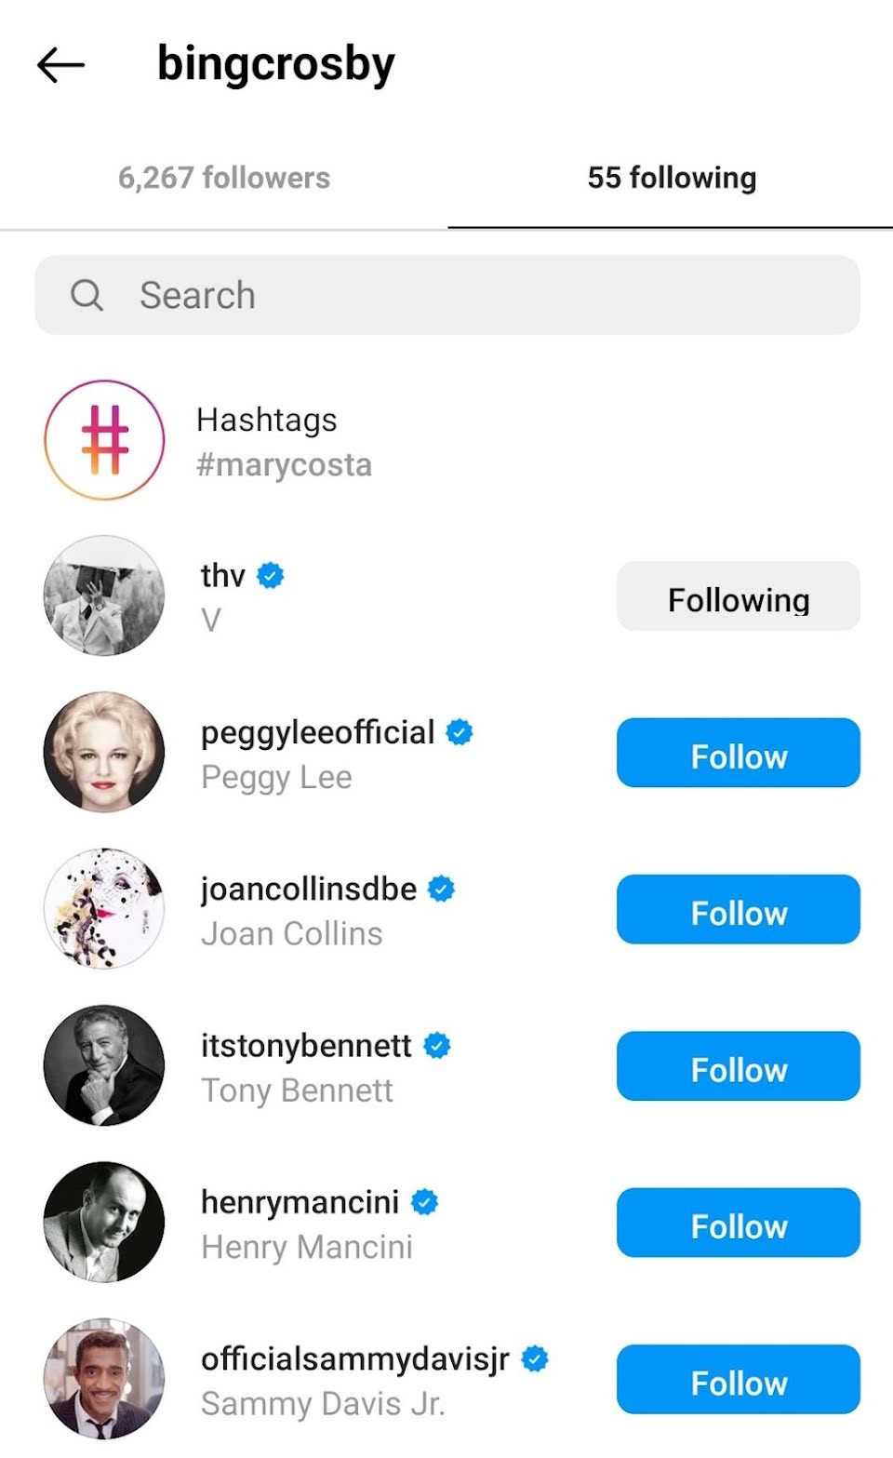Screen dimensions: 893x1458
Task: Hit Follow for officialsammydavisjr
Action: click(x=738, y=1379)
